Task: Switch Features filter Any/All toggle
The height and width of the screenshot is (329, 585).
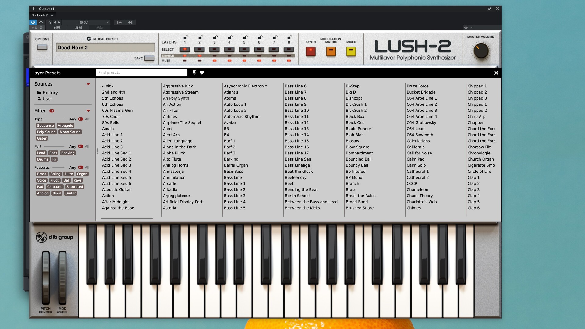Action: [x=80, y=168]
